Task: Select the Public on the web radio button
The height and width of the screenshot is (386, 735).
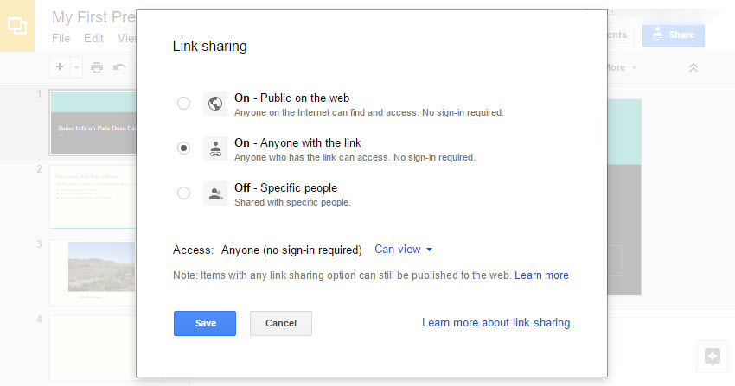Action: [183, 103]
